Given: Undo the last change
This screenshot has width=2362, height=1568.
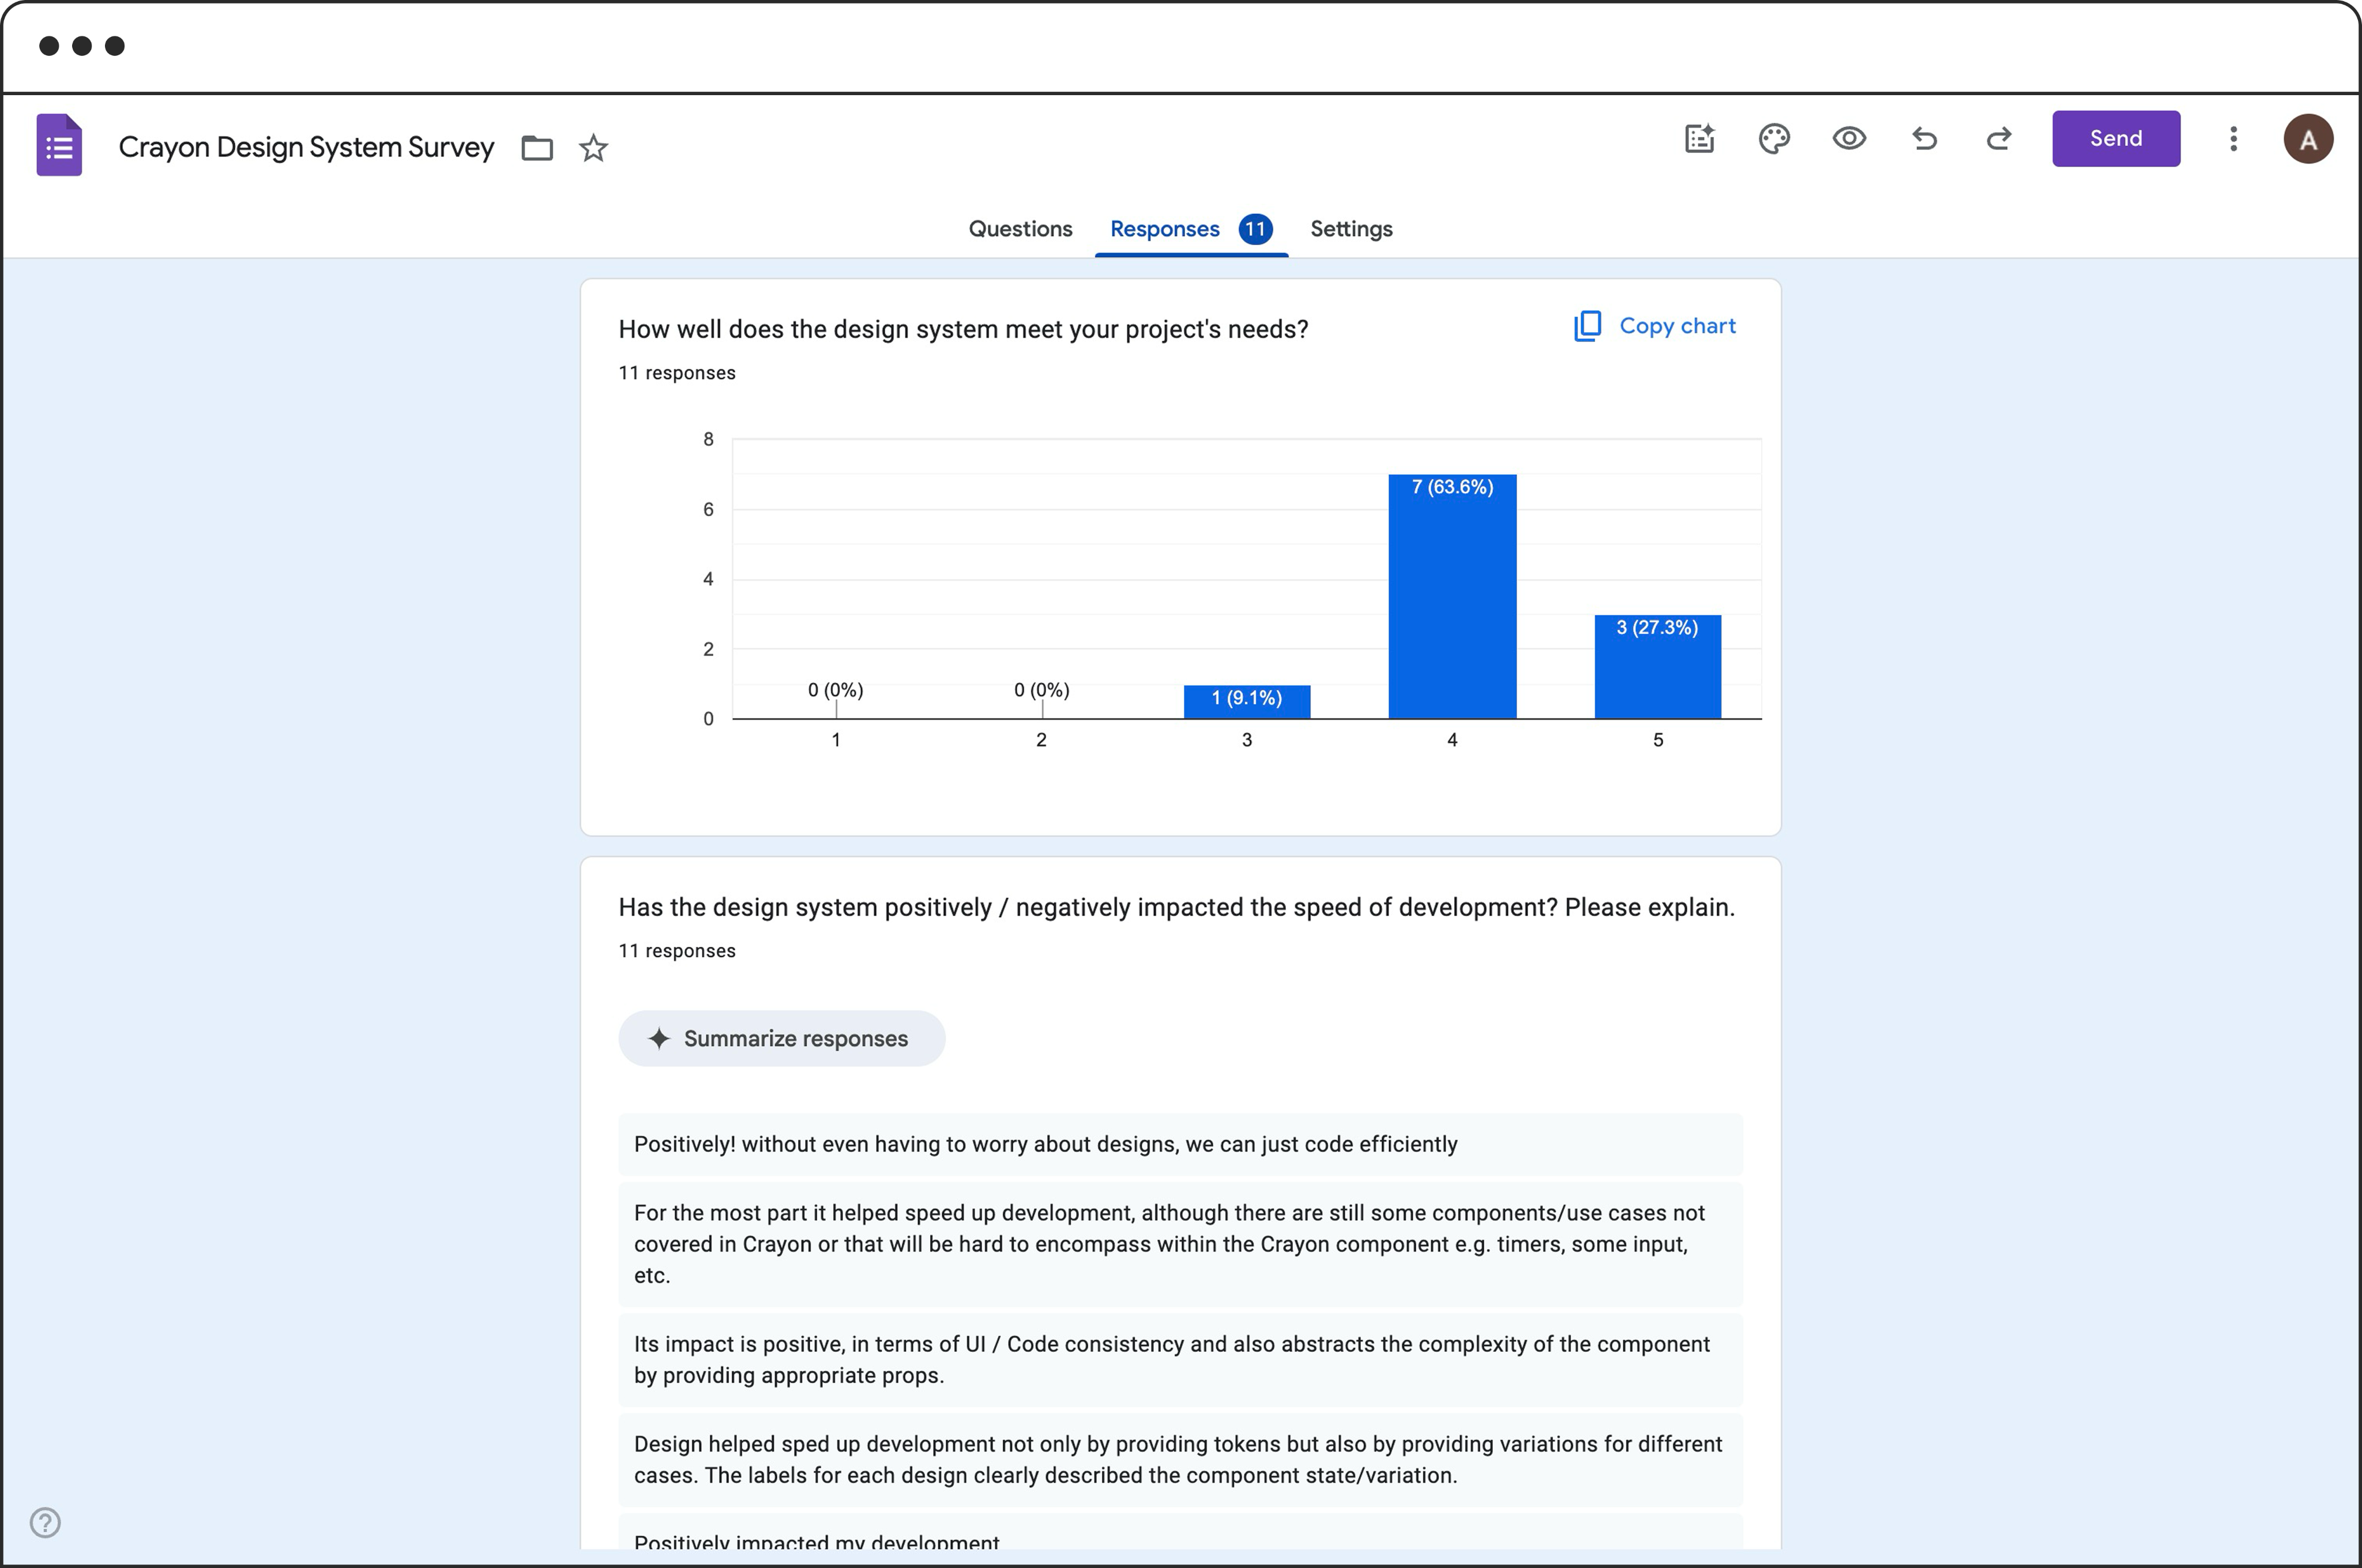Looking at the screenshot, I should (1924, 139).
